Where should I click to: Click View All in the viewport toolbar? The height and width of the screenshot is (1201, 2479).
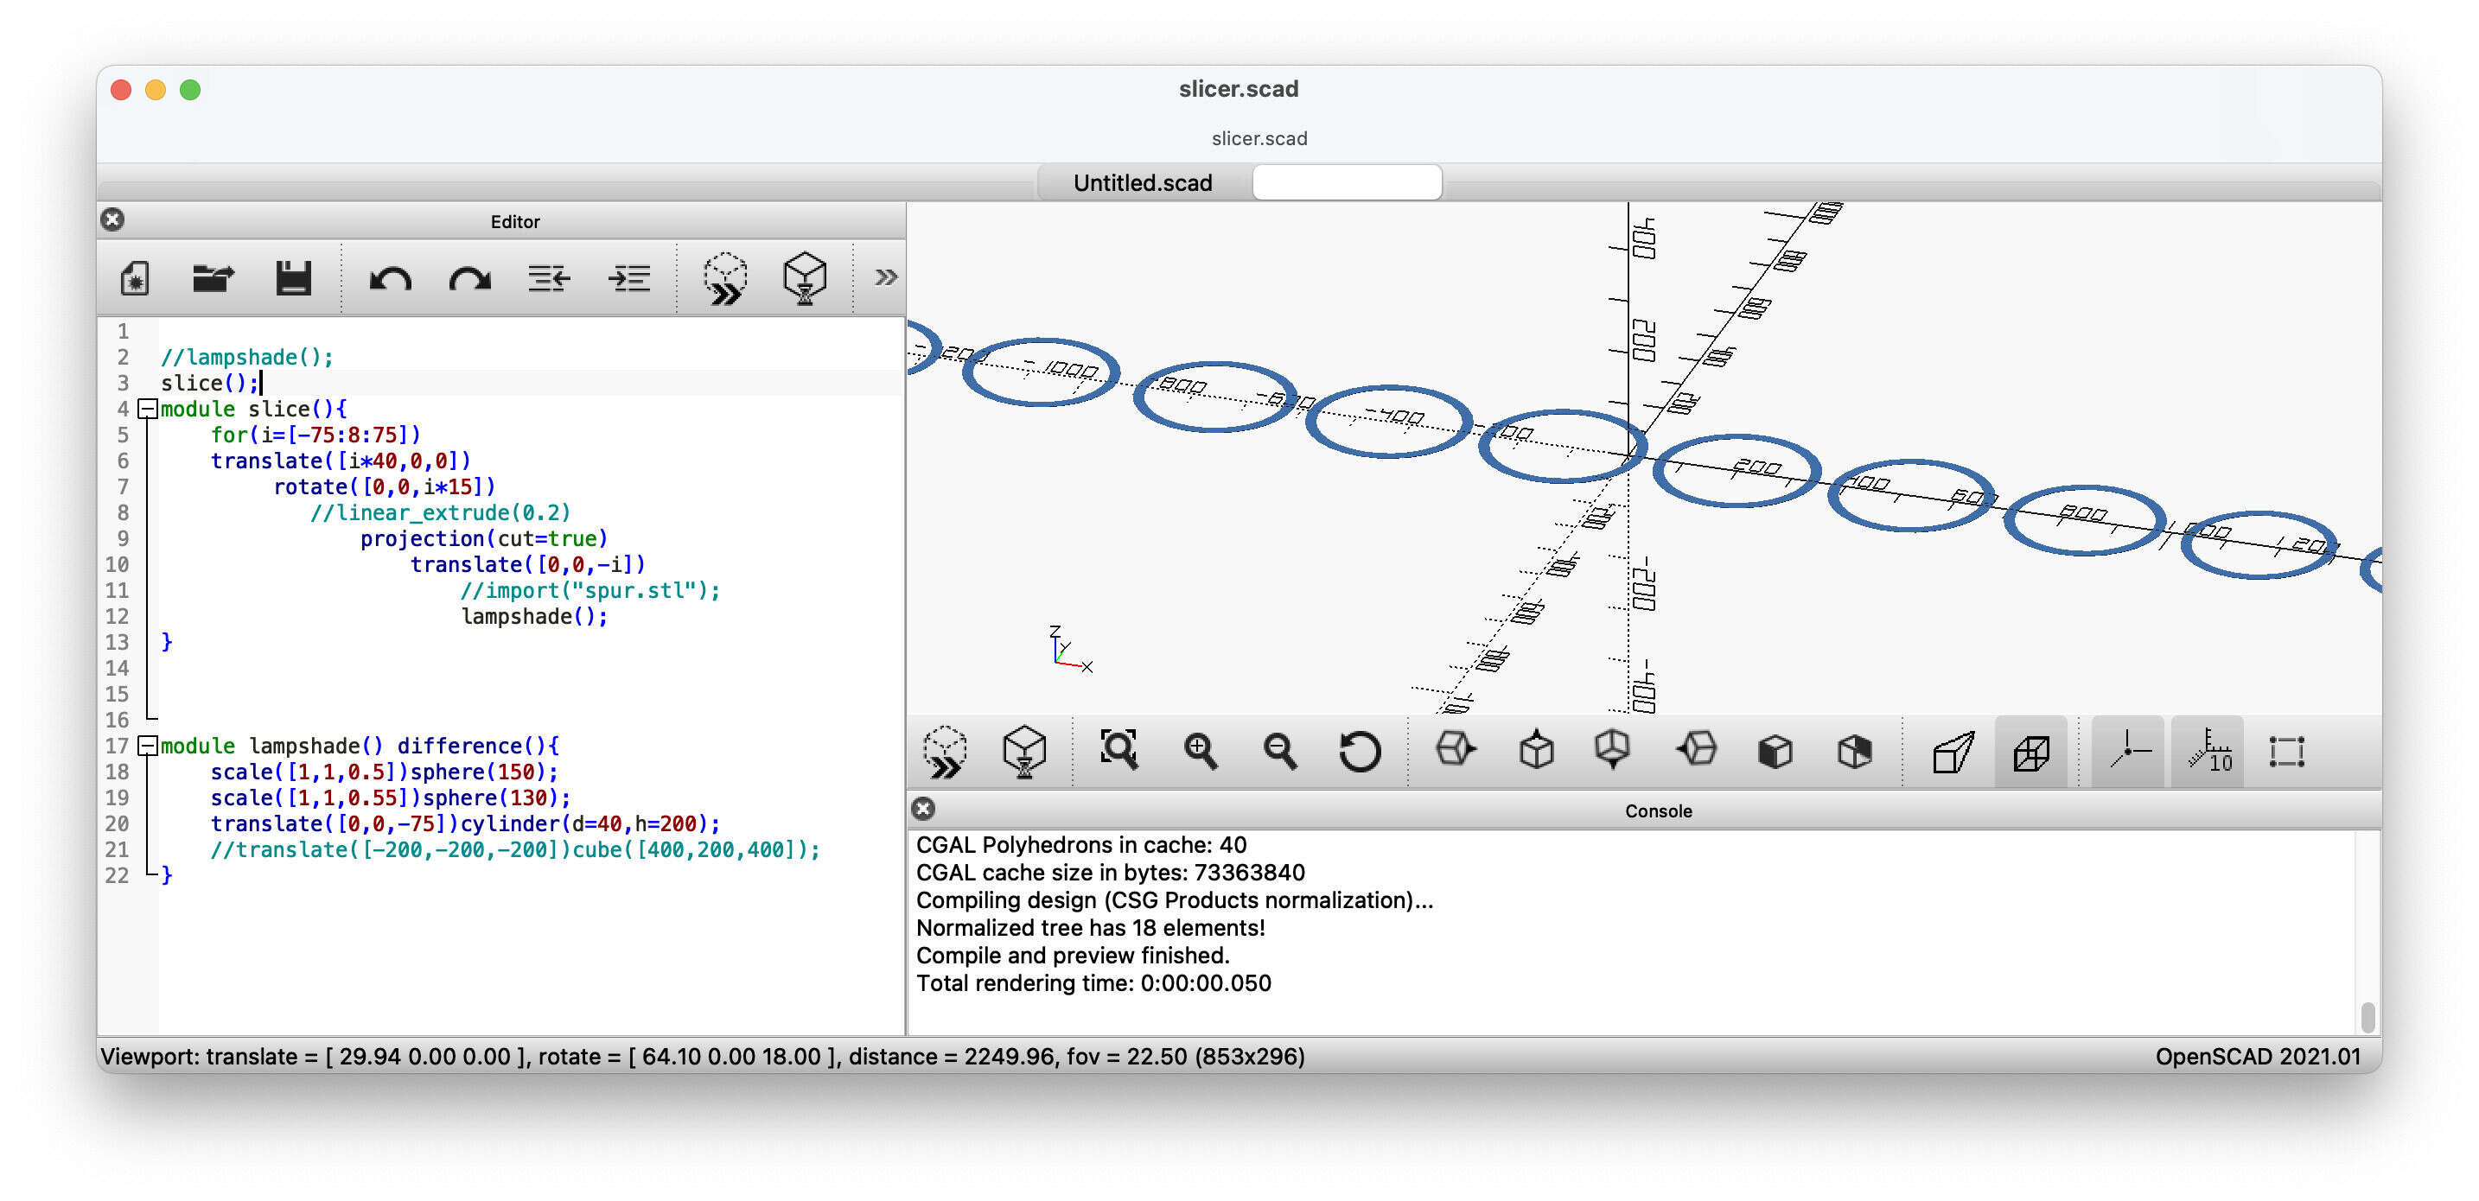coord(1119,750)
